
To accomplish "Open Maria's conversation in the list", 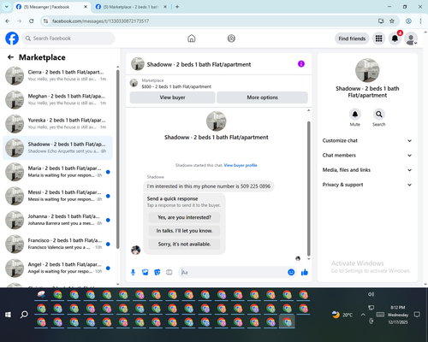I will [x=57, y=172].
